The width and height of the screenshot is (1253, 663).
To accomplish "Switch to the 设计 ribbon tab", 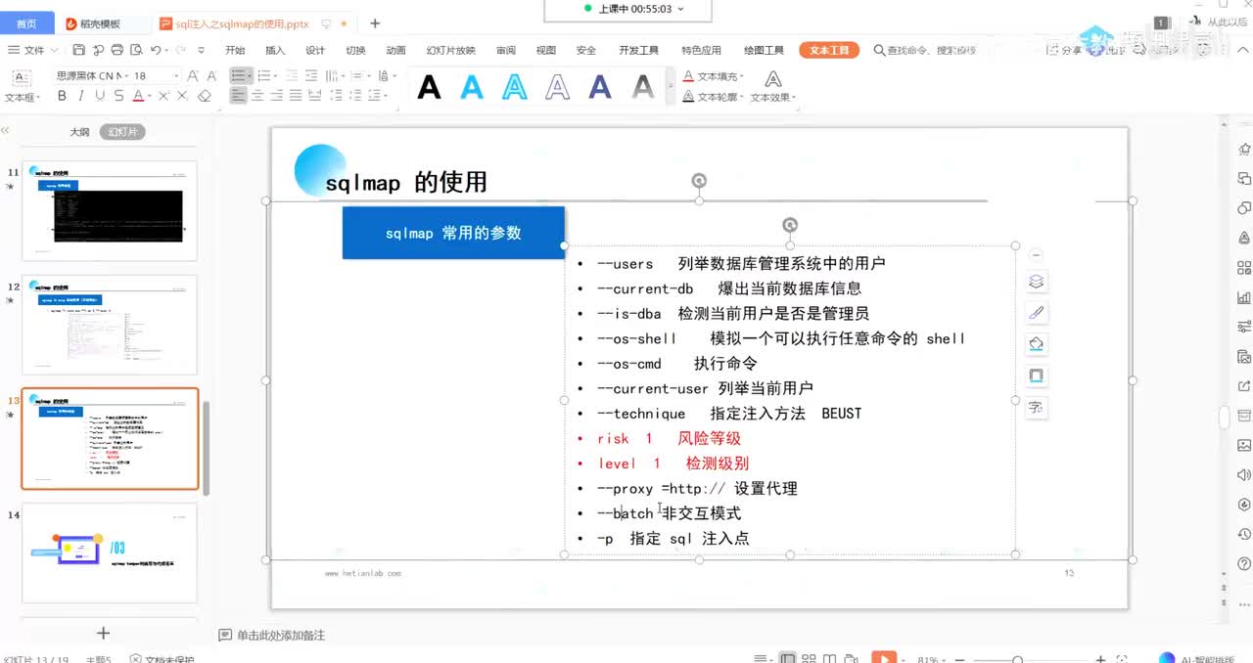I will point(315,50).
